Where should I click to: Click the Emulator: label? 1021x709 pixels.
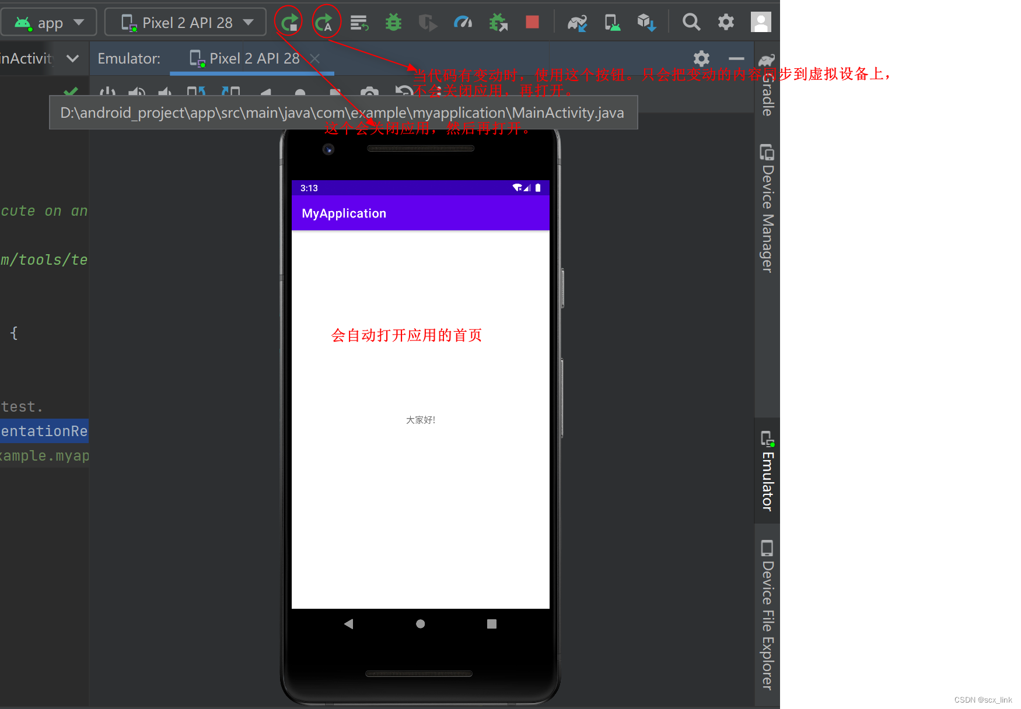click(129, 58)
